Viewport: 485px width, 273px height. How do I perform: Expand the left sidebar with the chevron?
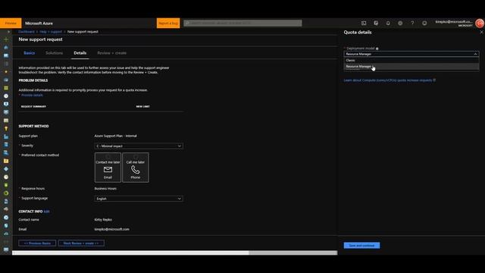(8, 32)
